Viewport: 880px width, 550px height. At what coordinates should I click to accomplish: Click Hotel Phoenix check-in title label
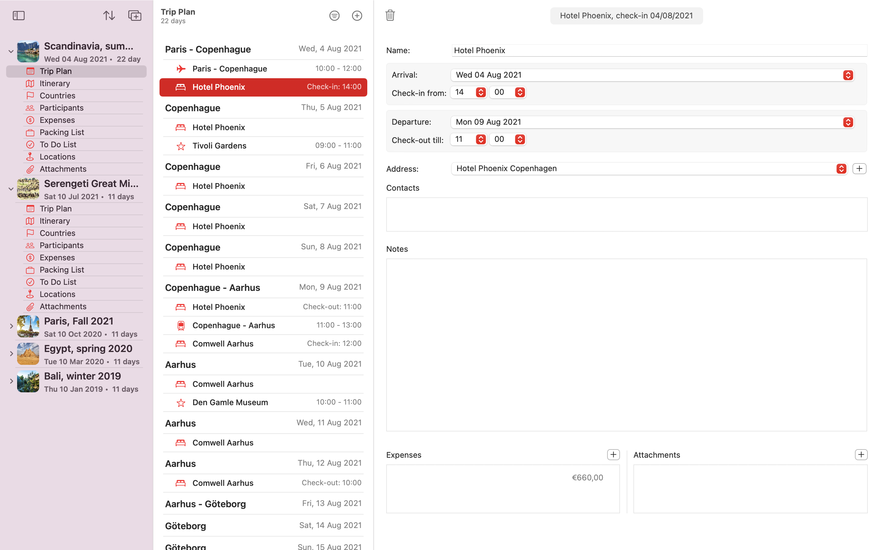pos(626,16)
